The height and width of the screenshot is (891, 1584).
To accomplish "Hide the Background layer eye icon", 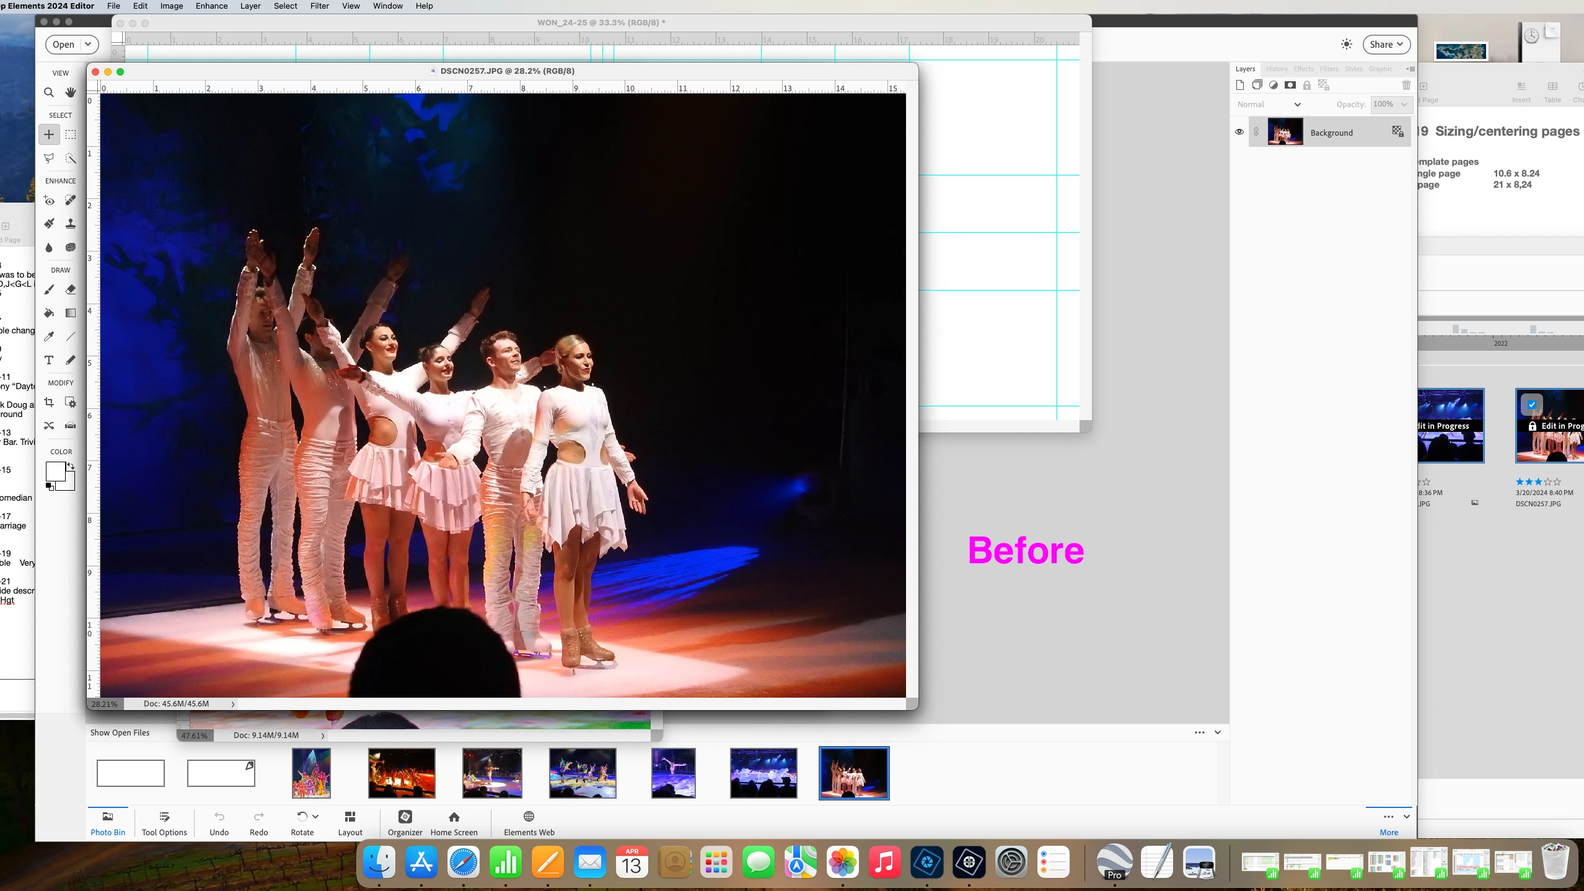I will coord(1239,132).
